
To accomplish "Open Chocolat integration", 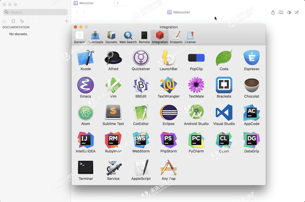I will (x=252, y=85).
